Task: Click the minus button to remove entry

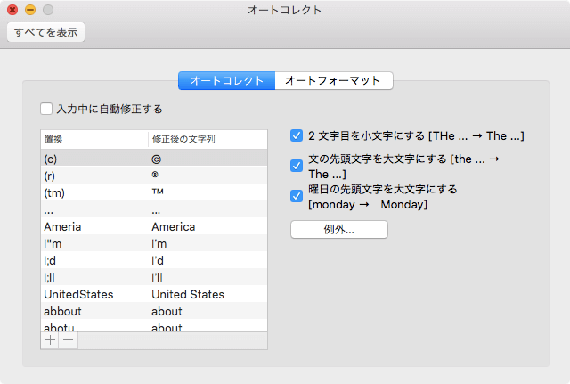Action: [68, 340]
